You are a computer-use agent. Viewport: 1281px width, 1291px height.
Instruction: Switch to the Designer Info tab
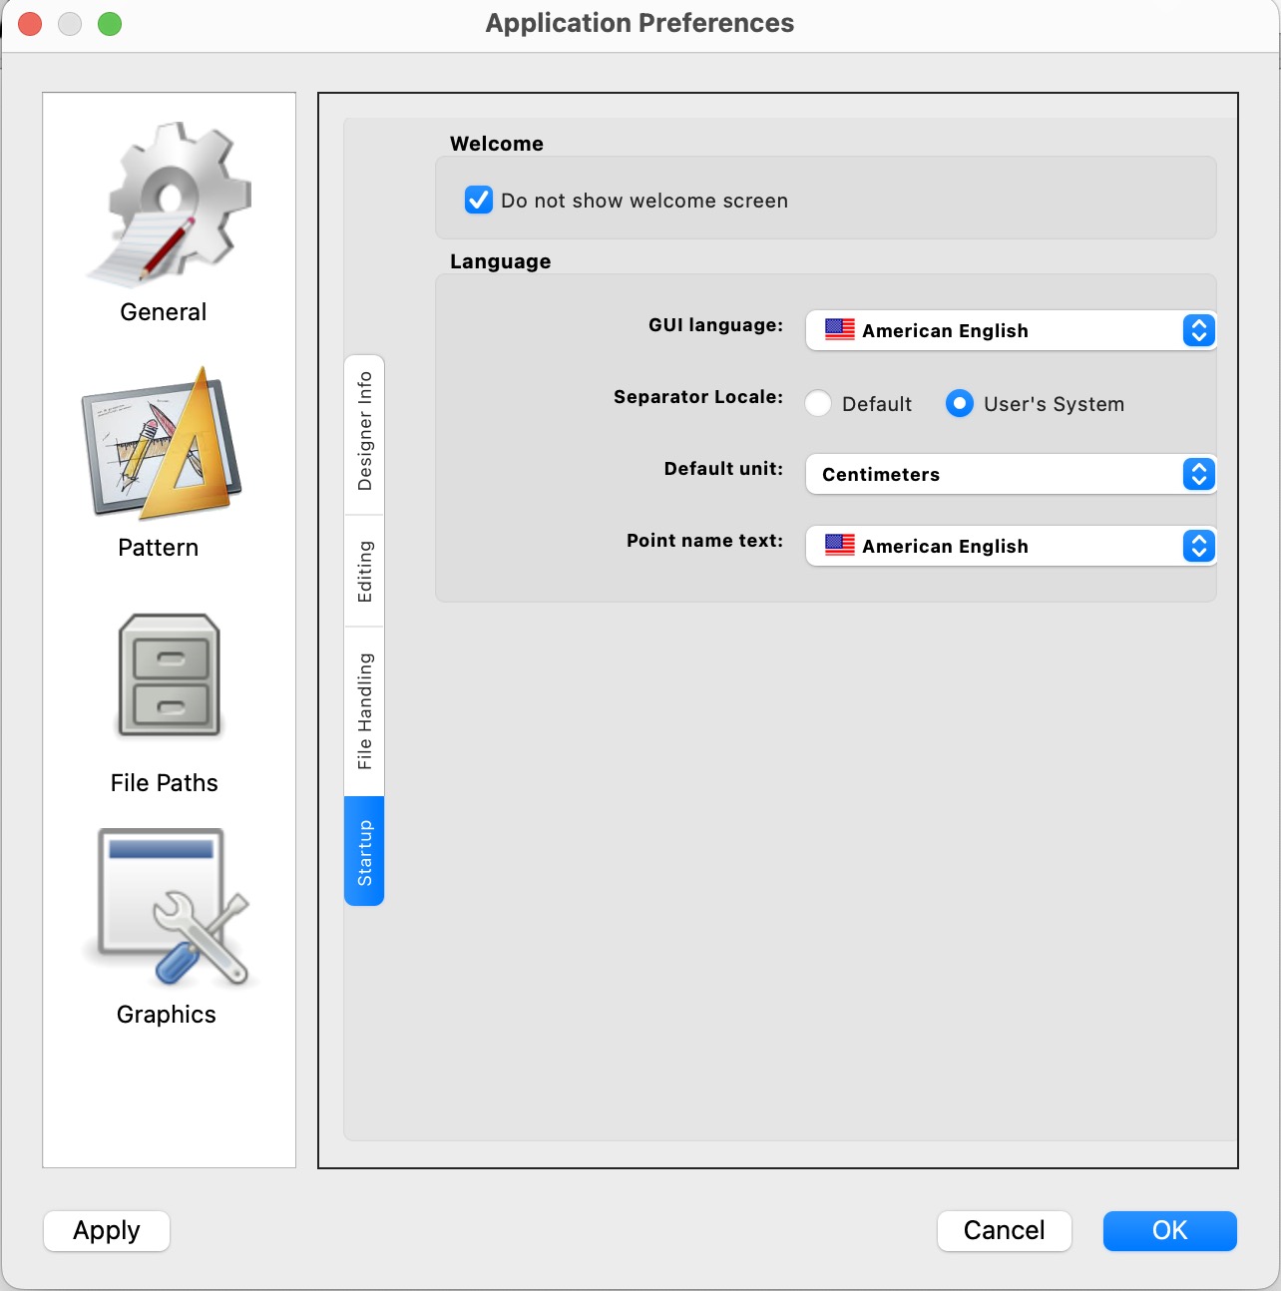(x=364, y=432)
